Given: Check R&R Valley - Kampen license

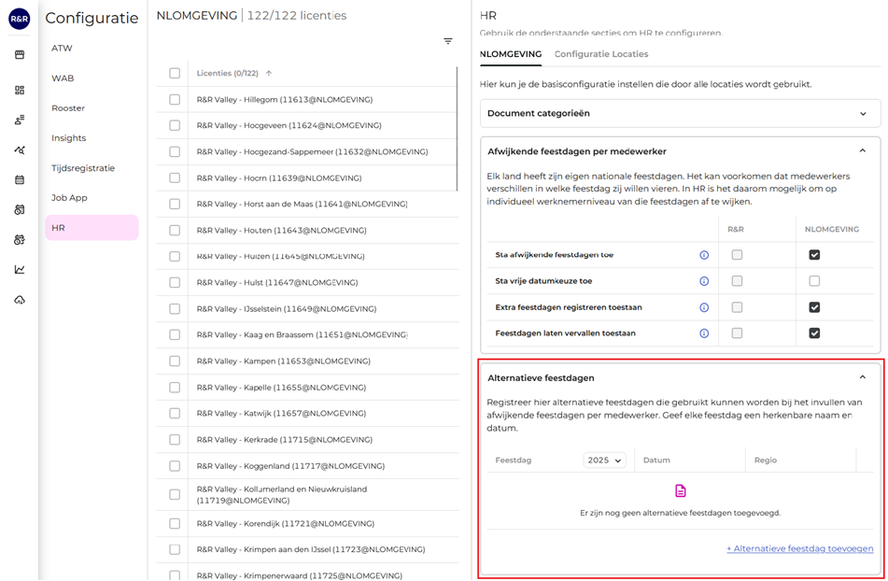Looking at the screenshot, I should 175,361.
